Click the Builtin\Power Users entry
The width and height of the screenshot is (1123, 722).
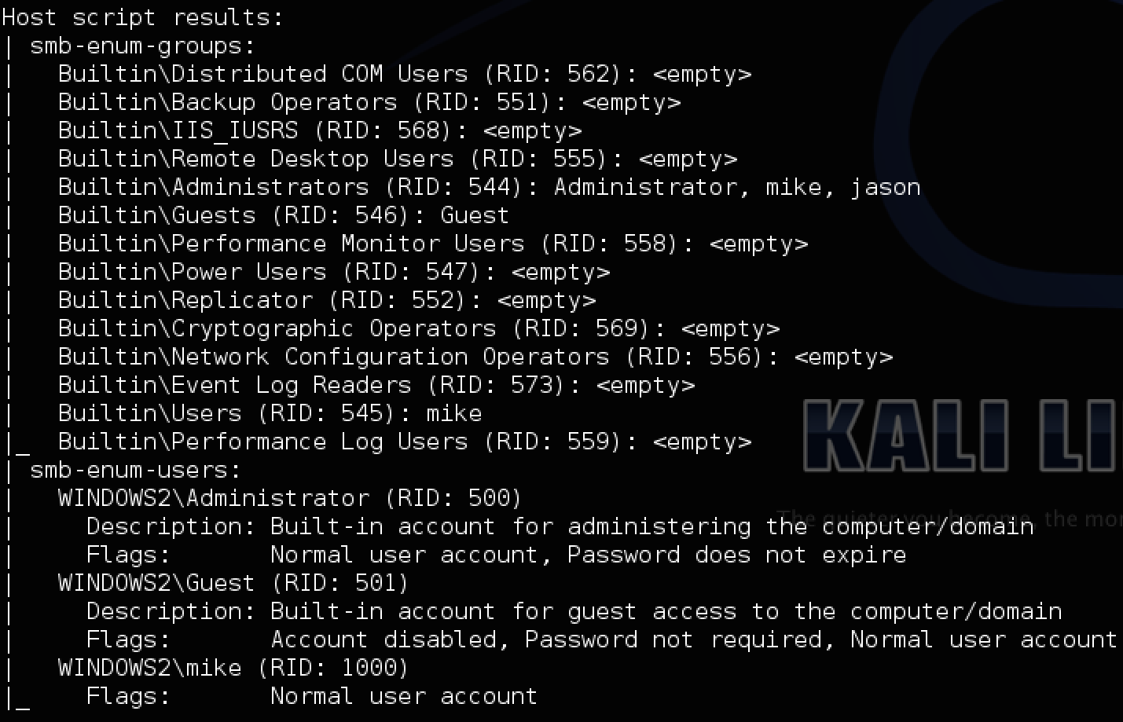[333, 272]
